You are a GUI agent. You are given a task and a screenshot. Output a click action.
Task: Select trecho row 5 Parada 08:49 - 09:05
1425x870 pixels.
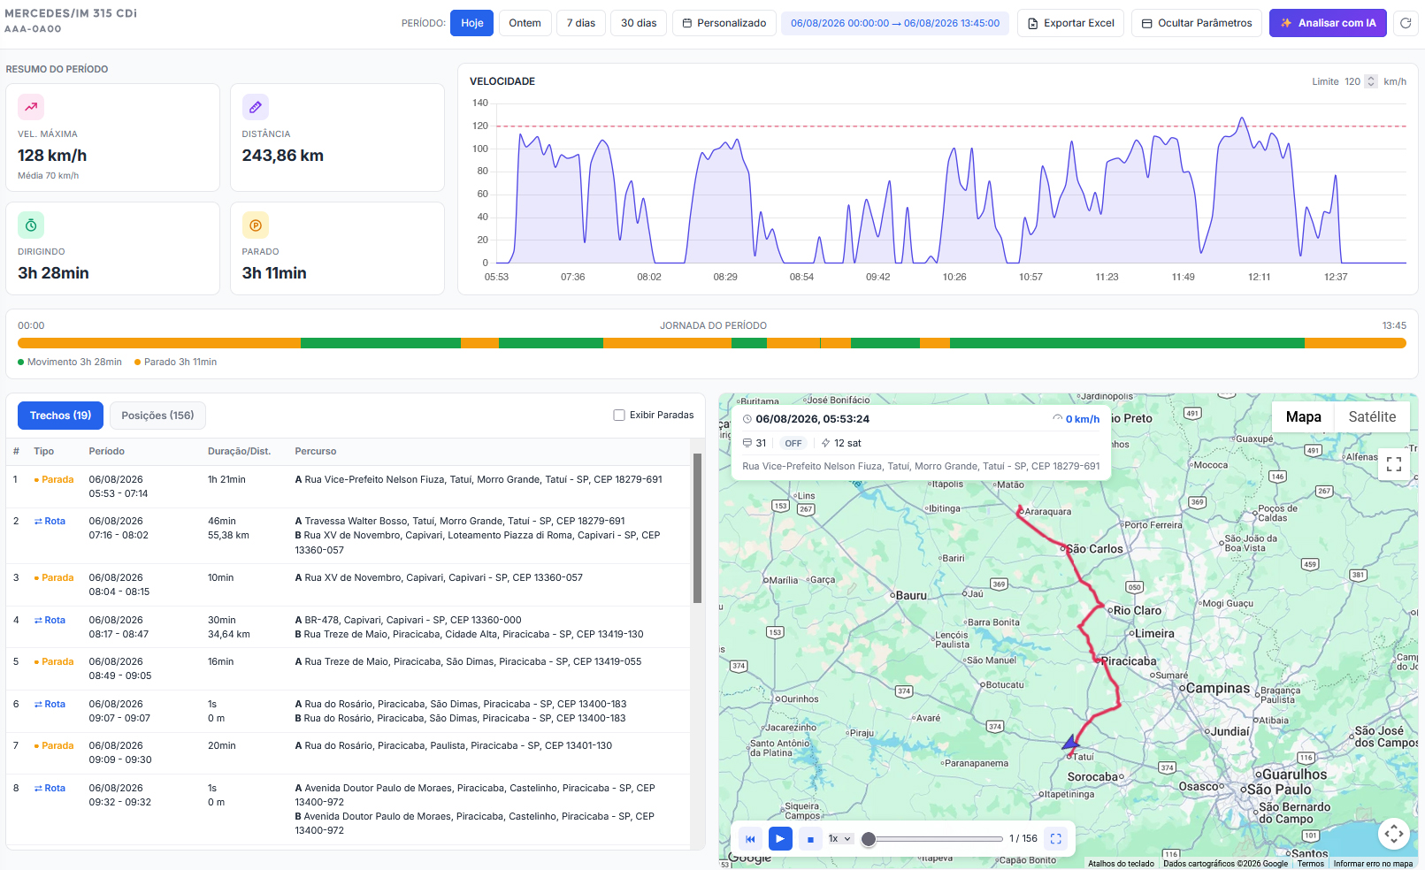349,668
